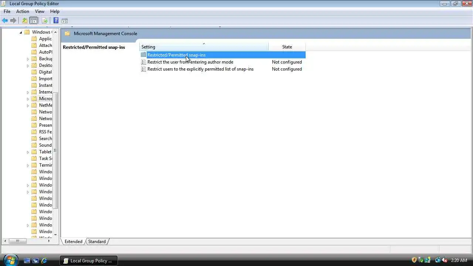
Task: Click the muted volume tray icon
Action: click(445, 260)
